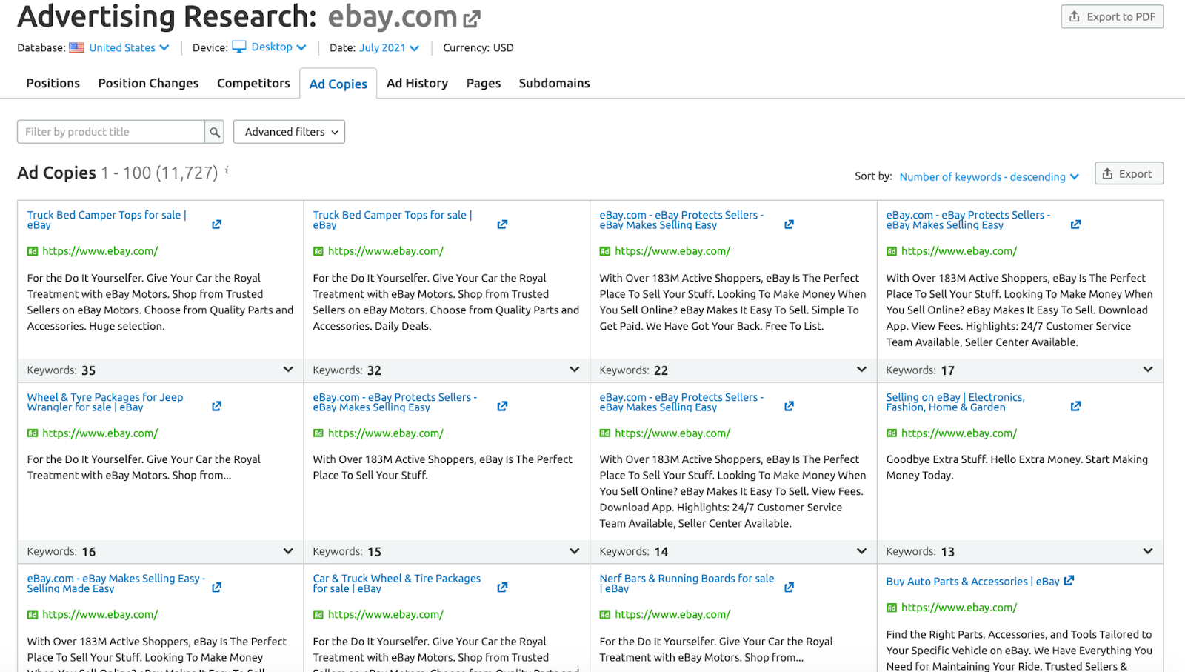Open ebay.com external link icon in heading
1185x672 pixels.
[x=473, y=18]
